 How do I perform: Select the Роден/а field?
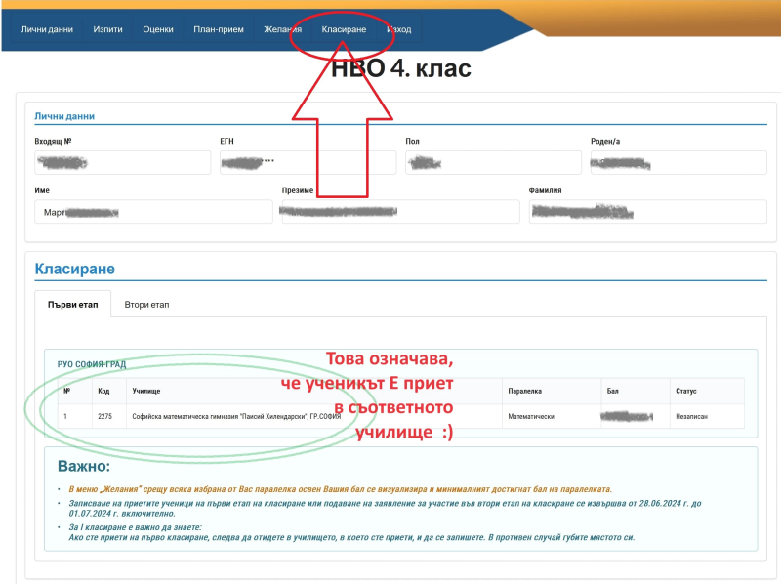678,162
